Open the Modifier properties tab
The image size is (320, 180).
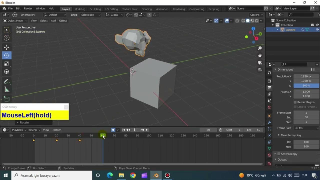click(269, 122)
